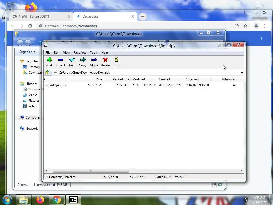Open Chrome's three-dot menu
Screen dimensions: 273x205
265,26
